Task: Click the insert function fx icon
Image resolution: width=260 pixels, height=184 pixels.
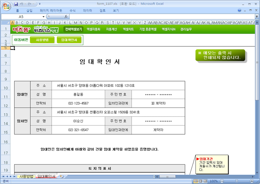Action: [66, 17]
